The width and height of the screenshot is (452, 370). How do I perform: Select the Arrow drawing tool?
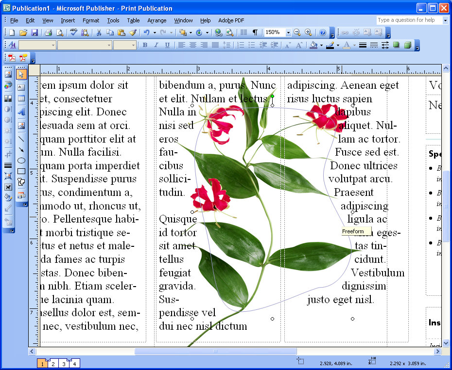[21, 150]
